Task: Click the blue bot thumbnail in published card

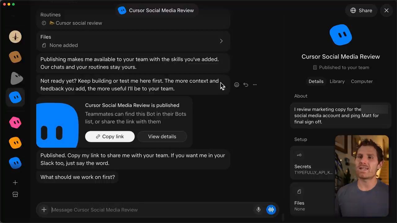Action: (x=57, y=125)
